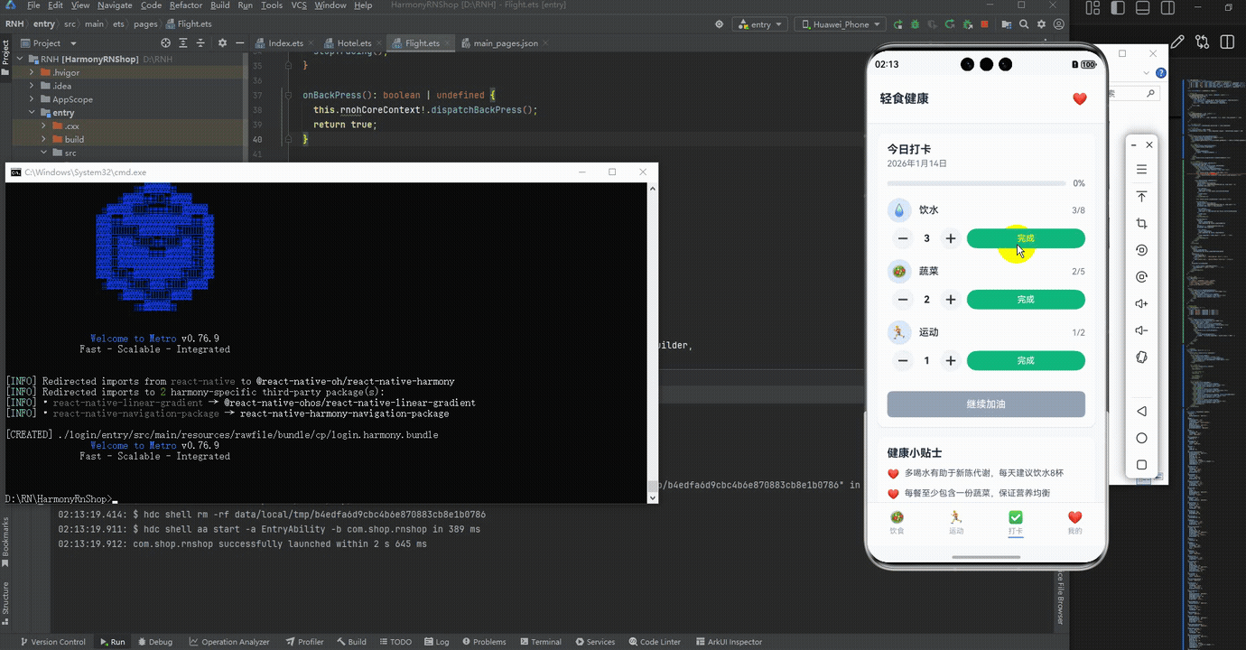Click emulator sidebar volume down icon
The image size is (1246, 650).
(1141, 330)
